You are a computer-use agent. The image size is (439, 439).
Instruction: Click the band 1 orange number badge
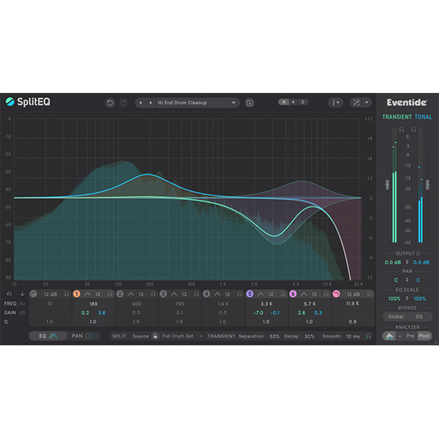tap(76, 293)
